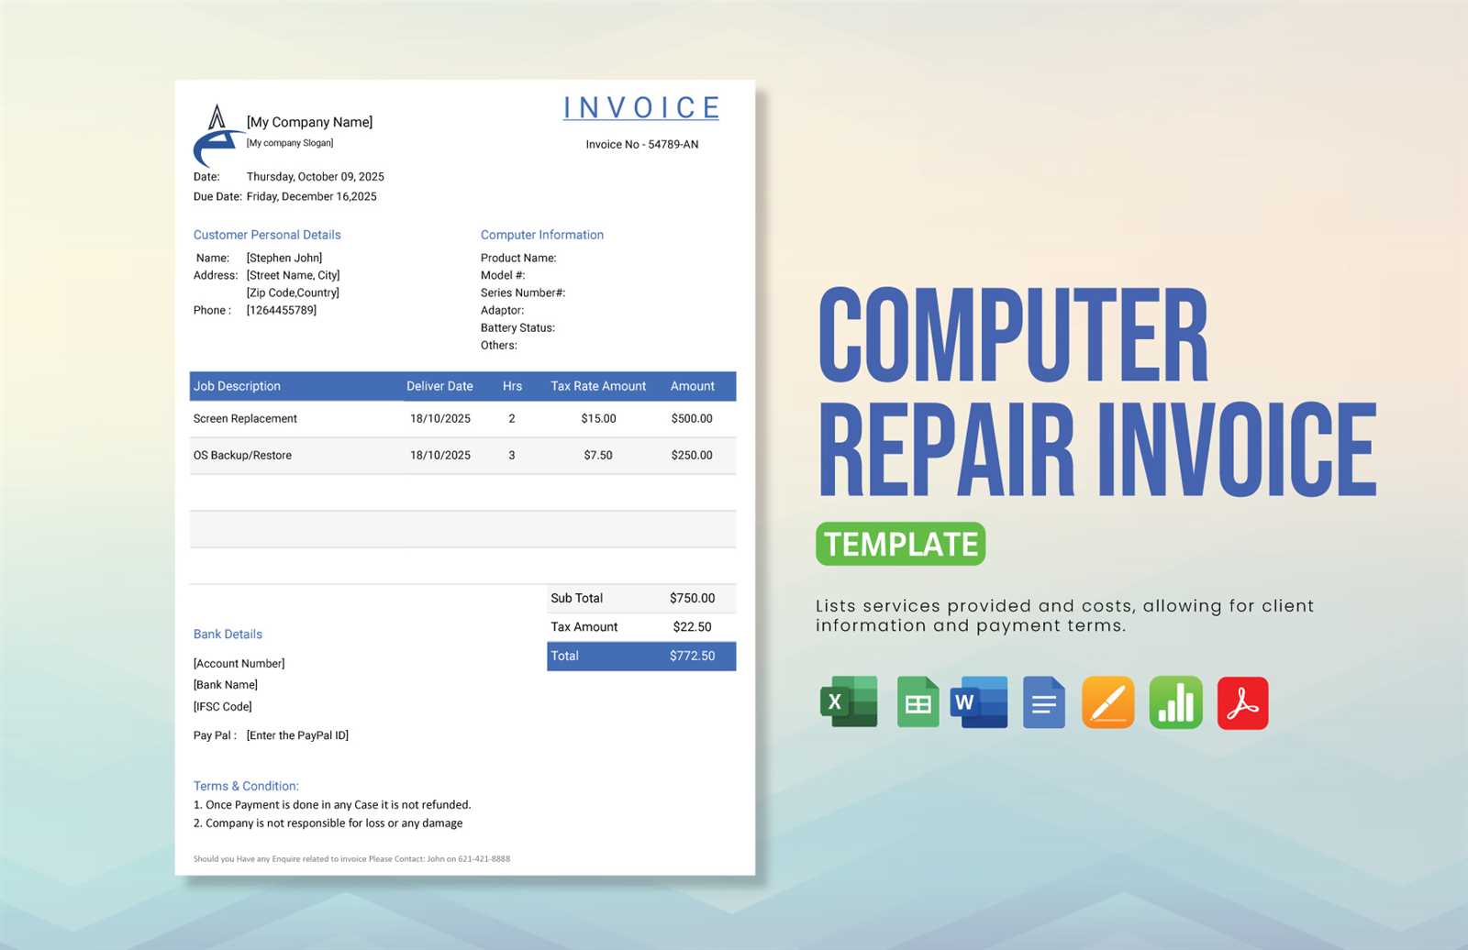Click the OS Backup/Restore job cell
This screenshot has width=1468, height=950.
(242, 456)
